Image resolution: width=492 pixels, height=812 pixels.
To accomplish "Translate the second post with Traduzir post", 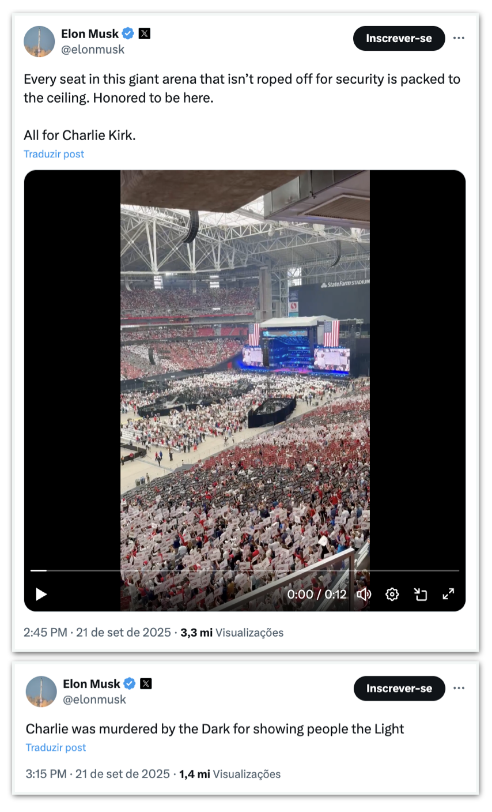I will [x=56, y=747].
